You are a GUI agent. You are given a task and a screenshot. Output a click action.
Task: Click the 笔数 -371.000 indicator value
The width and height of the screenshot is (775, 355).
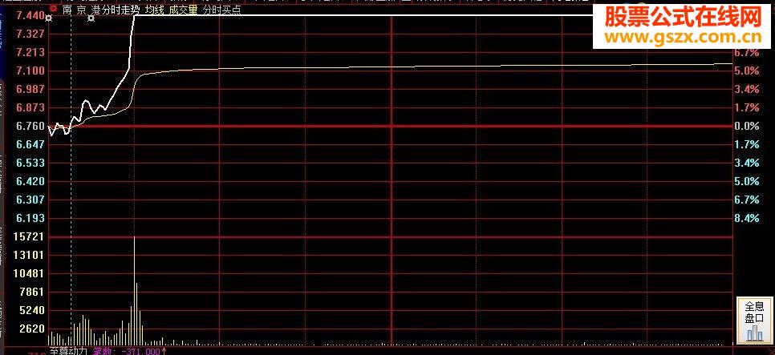(x=130, y=351)
